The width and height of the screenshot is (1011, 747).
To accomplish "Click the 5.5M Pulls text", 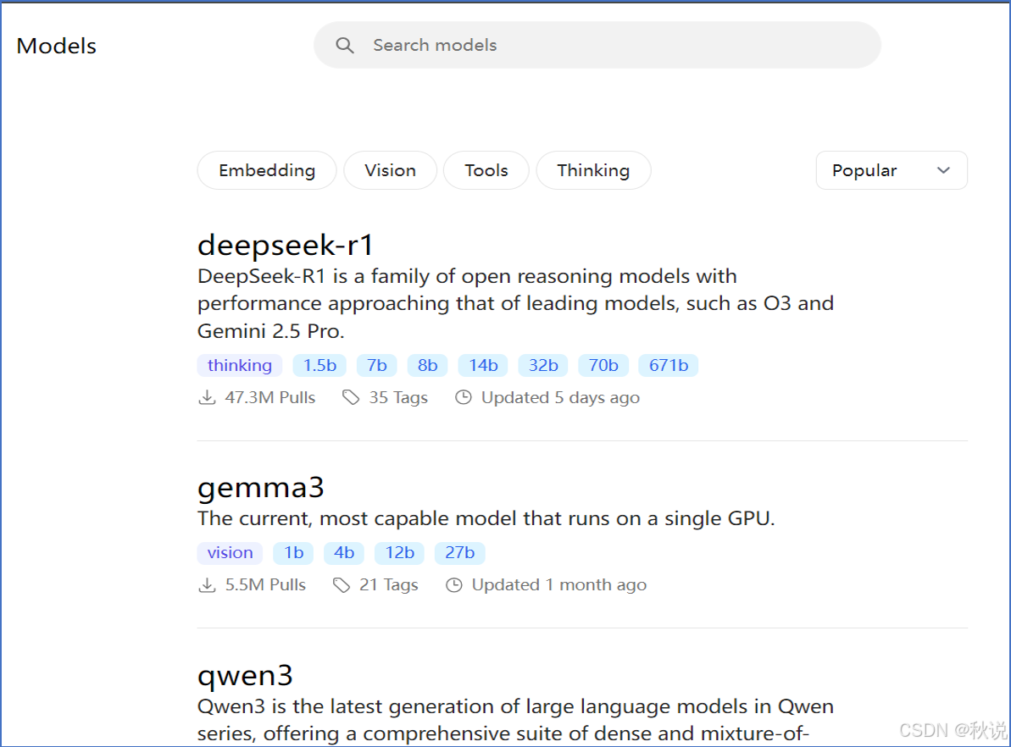I will (x=265, y=585).
